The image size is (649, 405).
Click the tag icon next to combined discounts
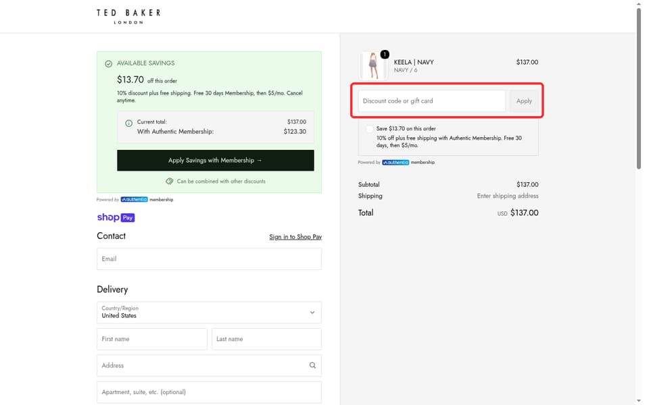click(x=169, y=181)
